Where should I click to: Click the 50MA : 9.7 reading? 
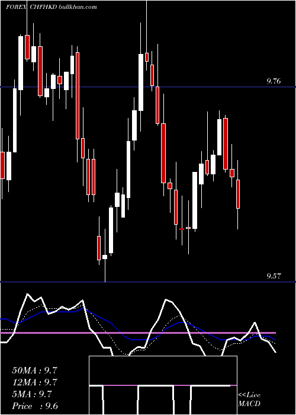[34, 371]
